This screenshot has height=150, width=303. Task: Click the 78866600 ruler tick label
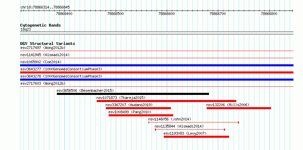pyautogui.click(x=166, y=14)
